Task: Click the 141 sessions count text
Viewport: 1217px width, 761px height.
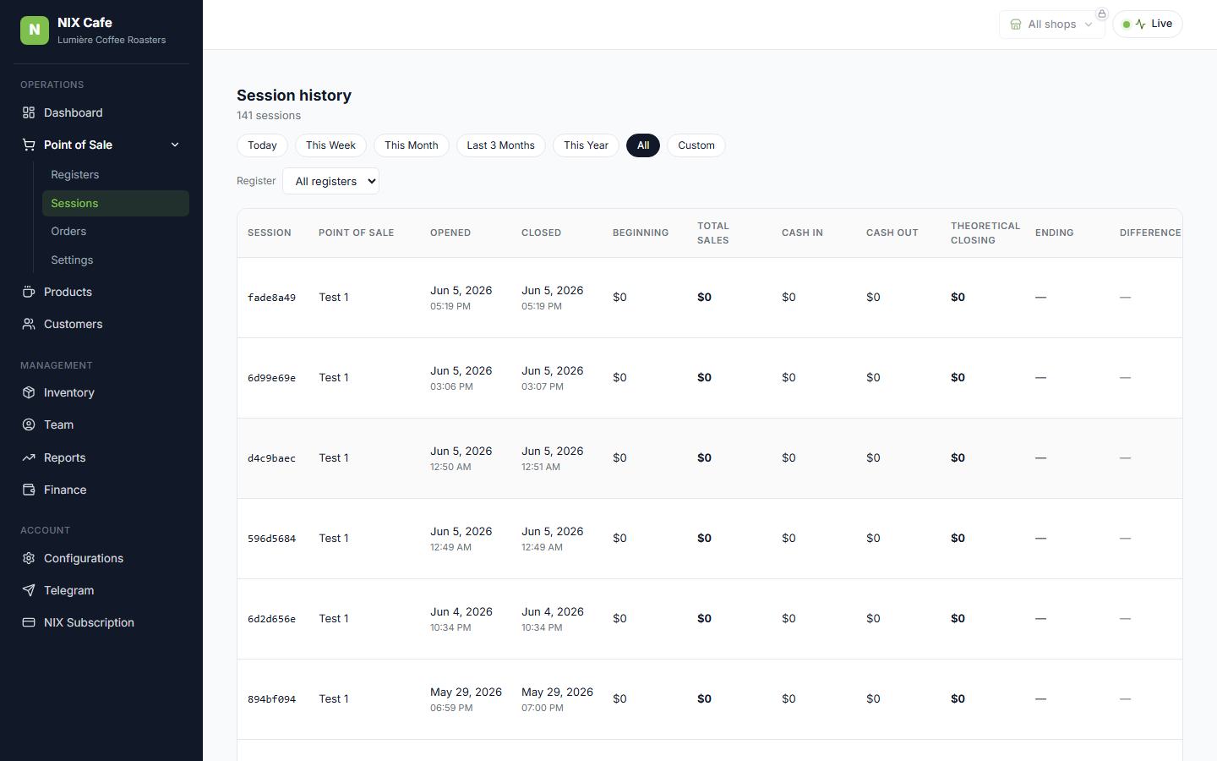Action: click(x=269, y=116)
